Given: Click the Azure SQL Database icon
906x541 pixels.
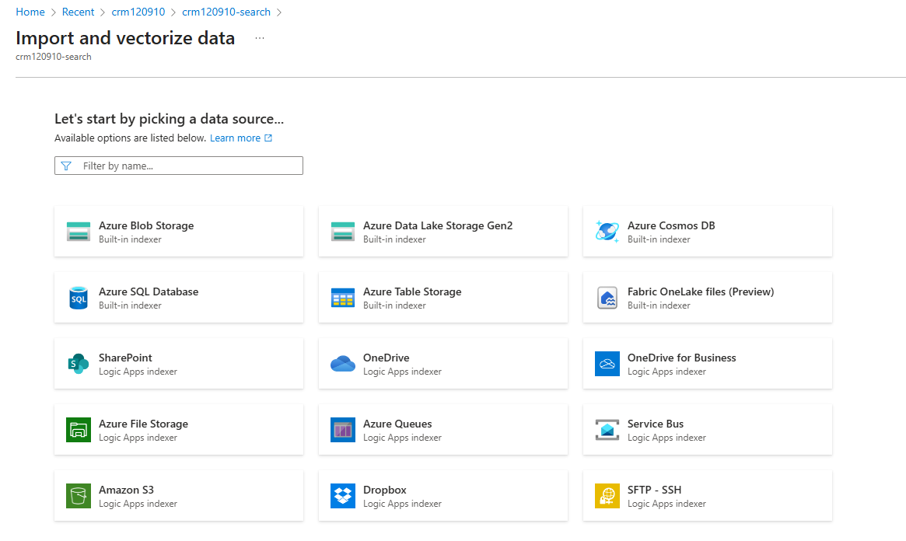Looking at the screenshot, I should 78,298.
